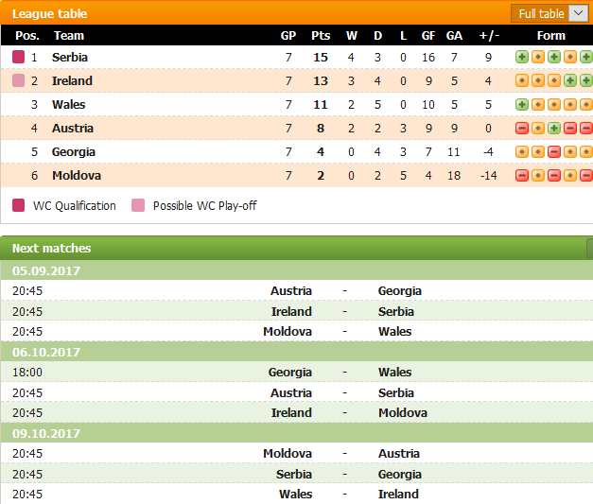Open the Wales - Ireland match row

point(297,494)
